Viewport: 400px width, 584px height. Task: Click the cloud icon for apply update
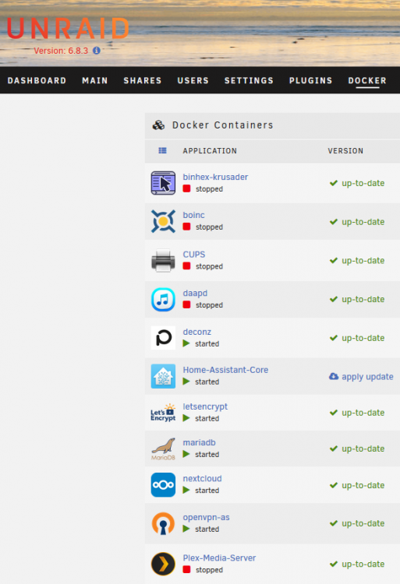(x=334, y=376)
